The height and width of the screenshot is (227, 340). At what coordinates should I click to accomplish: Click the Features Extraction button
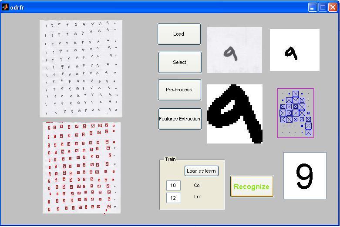point(180,119)
